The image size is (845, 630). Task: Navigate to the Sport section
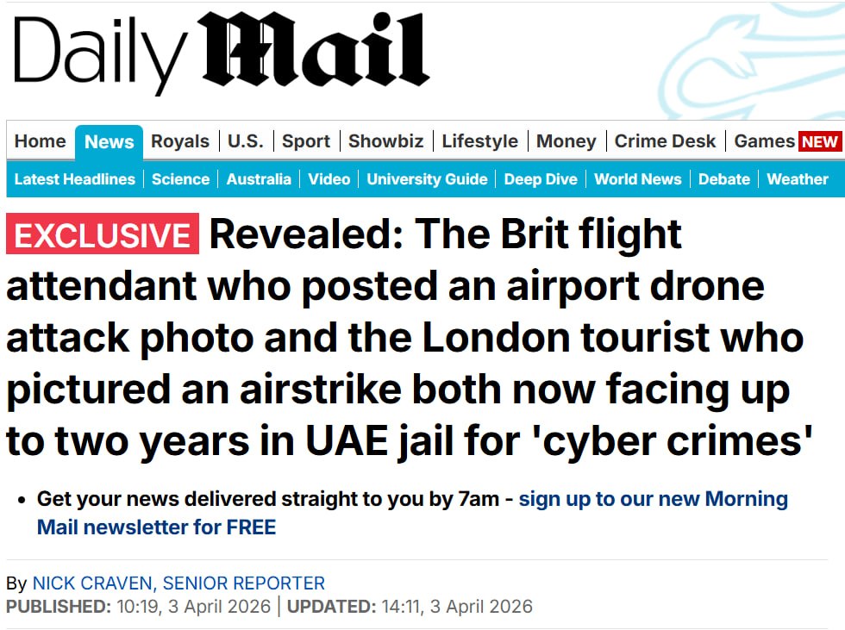coord(306,141)
